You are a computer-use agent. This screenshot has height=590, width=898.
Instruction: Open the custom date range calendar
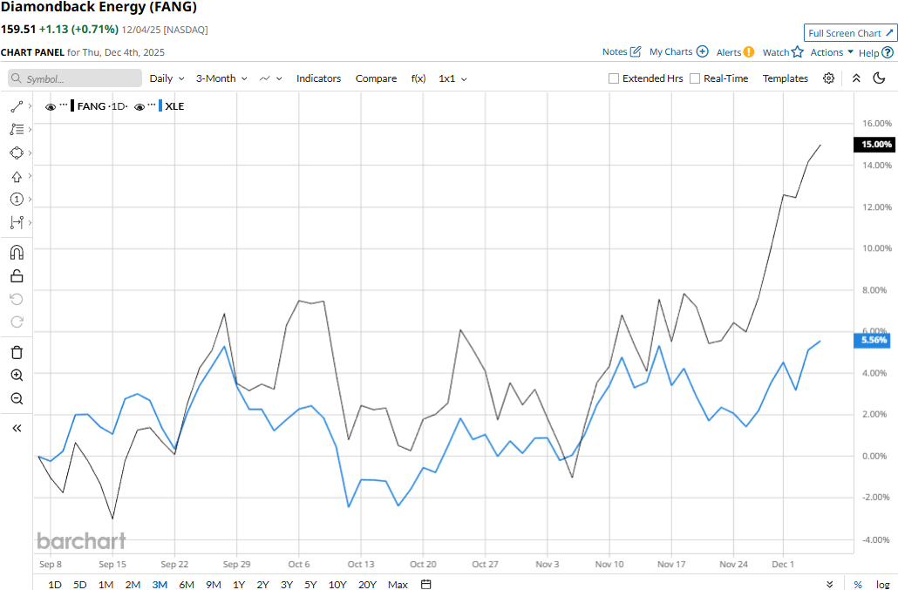point(425,584)
